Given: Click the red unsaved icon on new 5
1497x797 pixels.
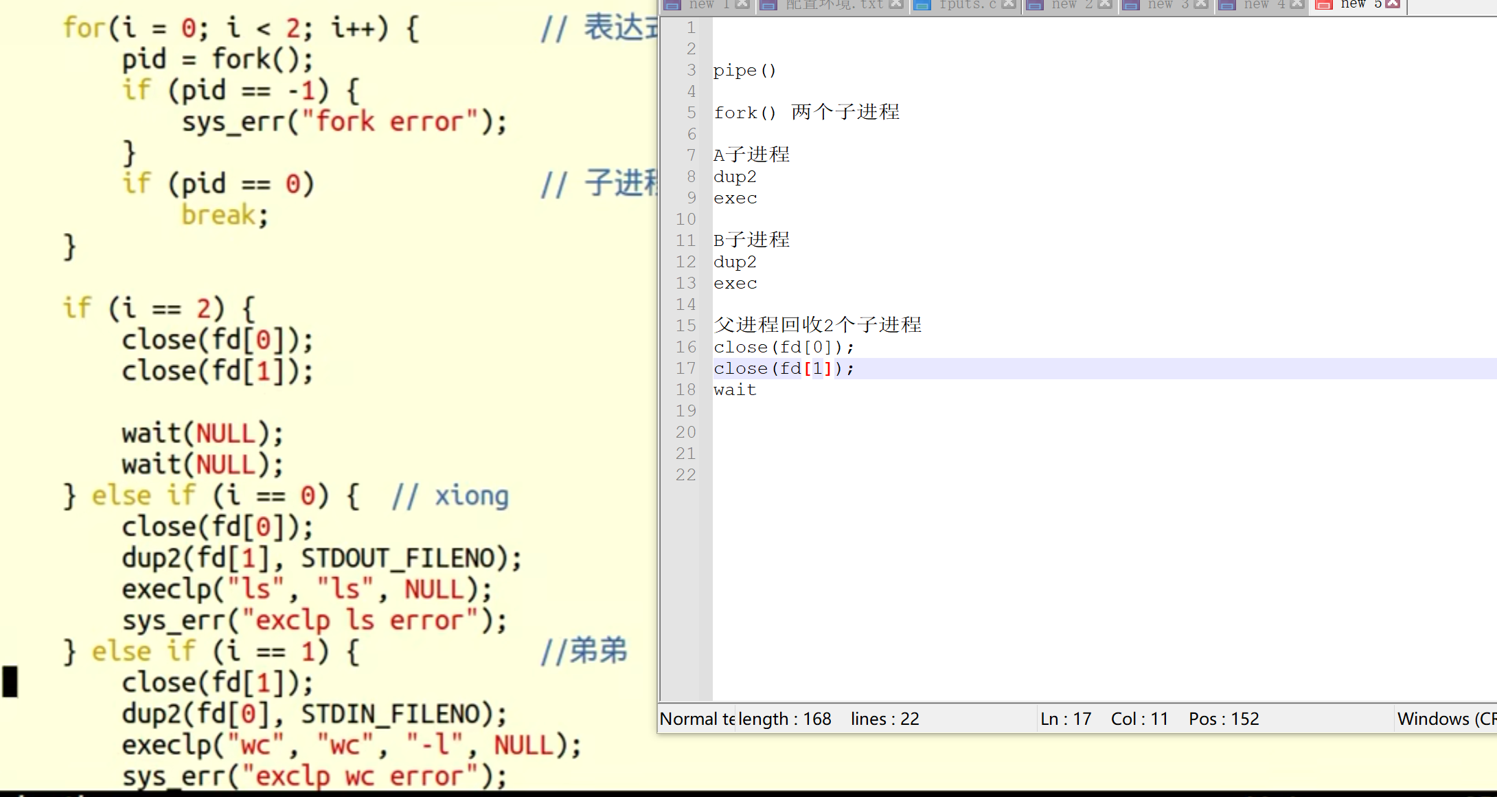Looking at the screenshot, I should (x=1324, y=5).
